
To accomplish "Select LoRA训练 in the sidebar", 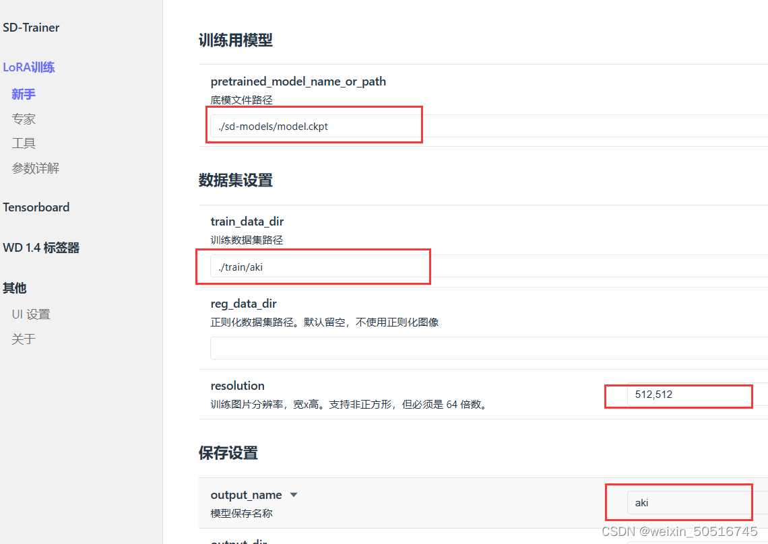I will 30,67.
